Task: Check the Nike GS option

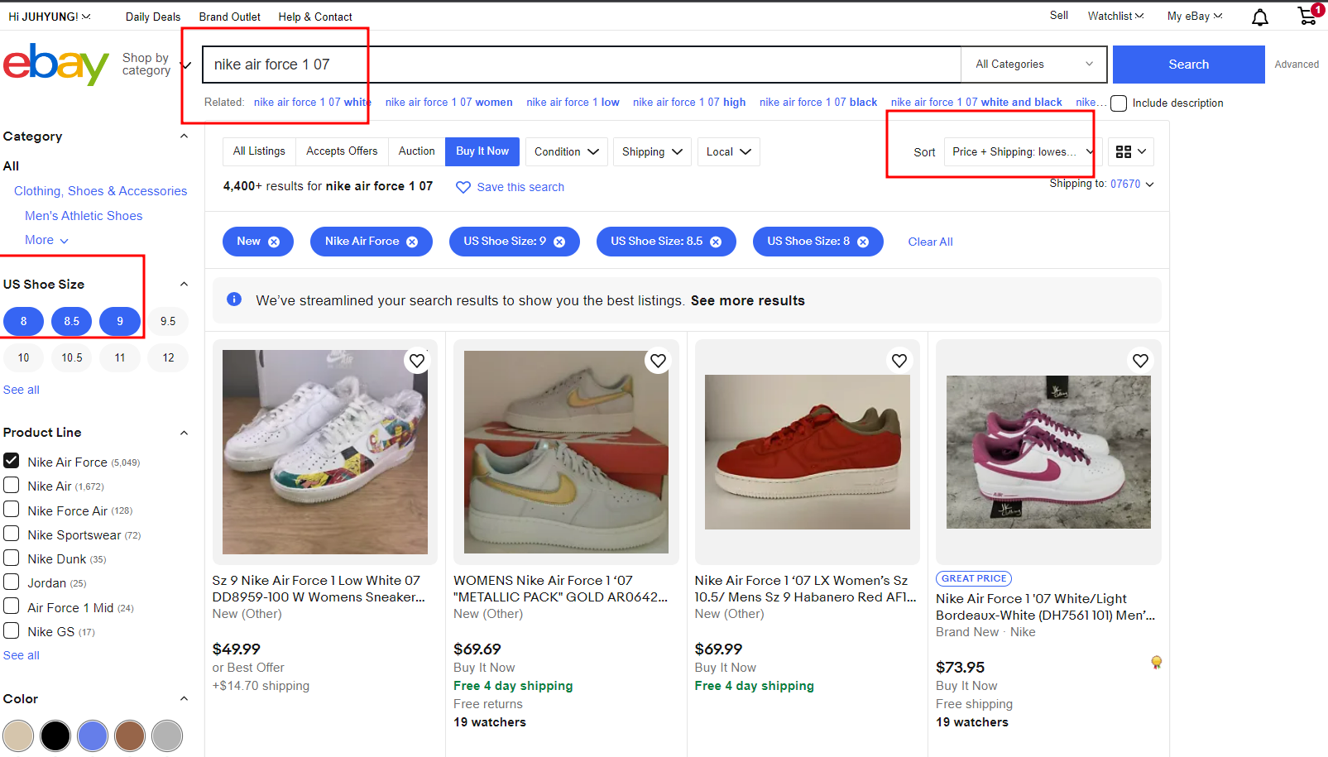Action: click(x=12, y=630)
